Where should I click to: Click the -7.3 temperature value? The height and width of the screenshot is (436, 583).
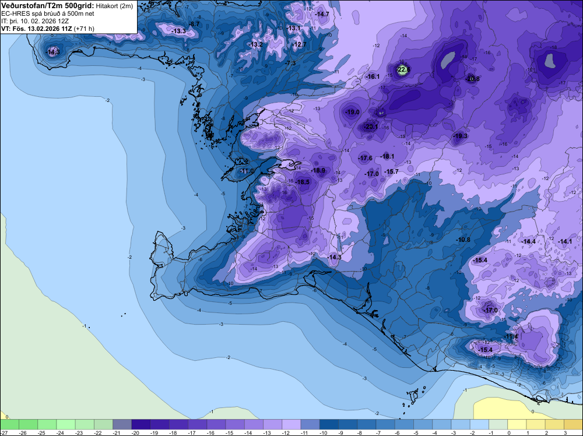pyautogui.click(x=290, y=63)
